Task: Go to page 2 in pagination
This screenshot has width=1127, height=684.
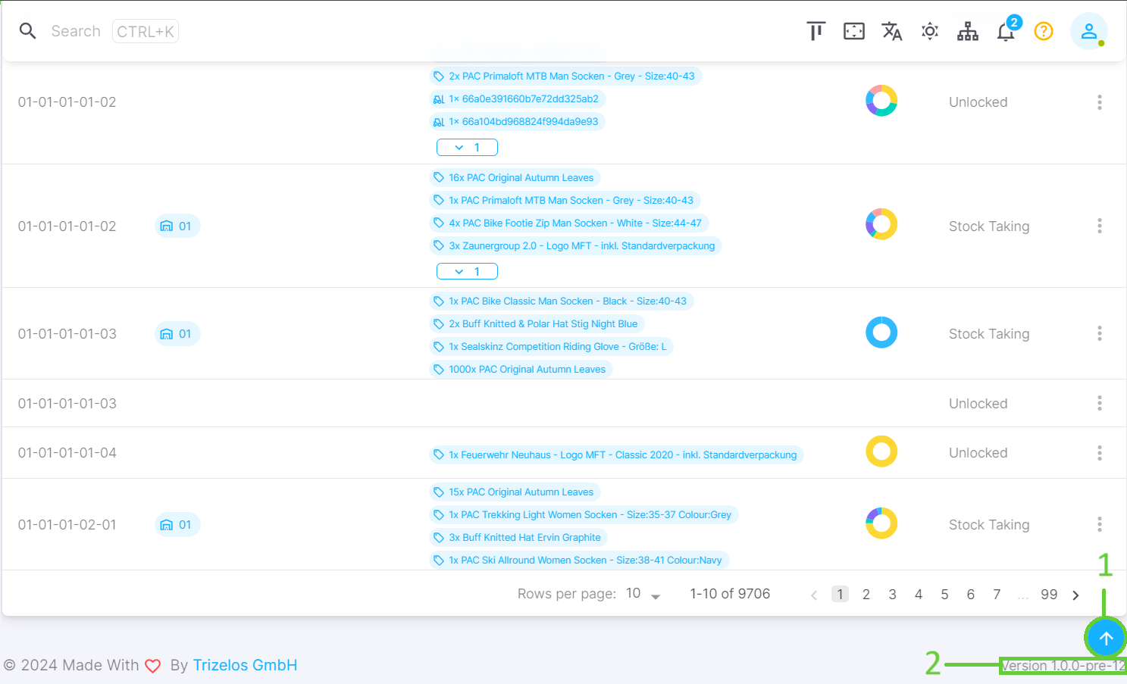Action: 866,595
